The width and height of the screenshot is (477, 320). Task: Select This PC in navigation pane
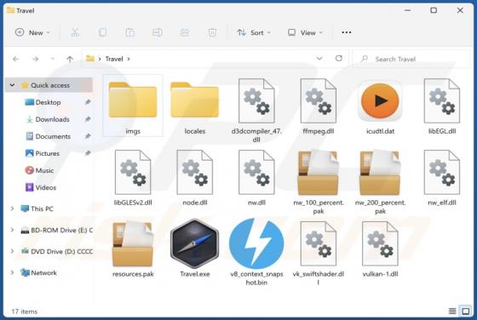click(x=42, y=209)
